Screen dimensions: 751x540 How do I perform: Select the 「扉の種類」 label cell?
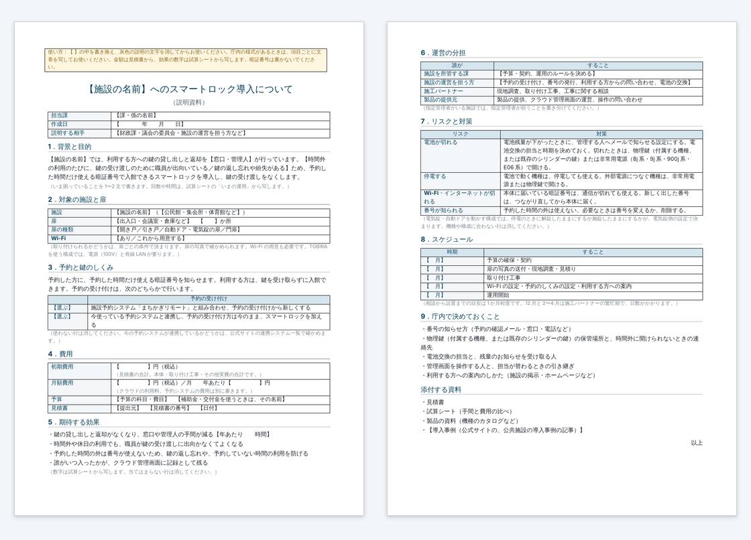click(x=80, y=230)
